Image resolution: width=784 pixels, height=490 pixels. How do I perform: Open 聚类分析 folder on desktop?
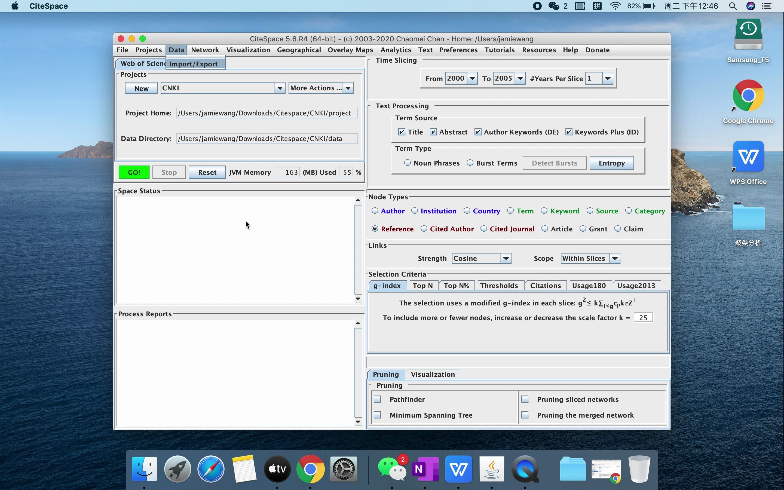(748, 218)
